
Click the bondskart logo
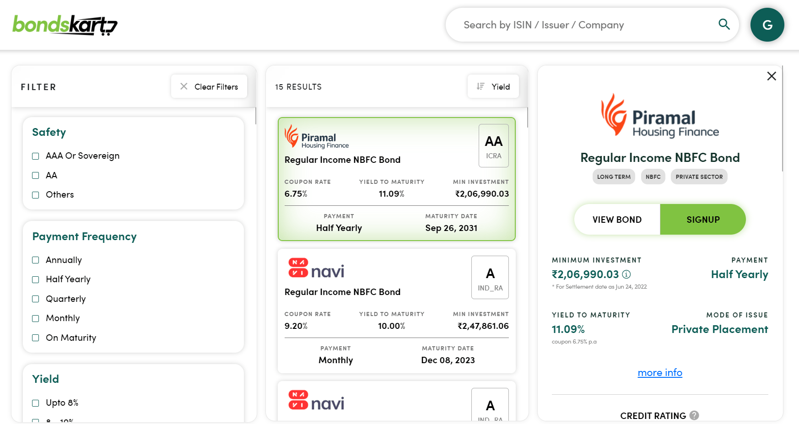pyautogui.click(x=65, y=25)
